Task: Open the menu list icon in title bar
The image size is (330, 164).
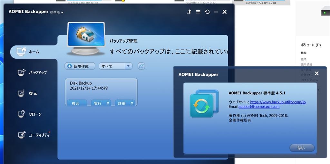Action: point(198,12)
